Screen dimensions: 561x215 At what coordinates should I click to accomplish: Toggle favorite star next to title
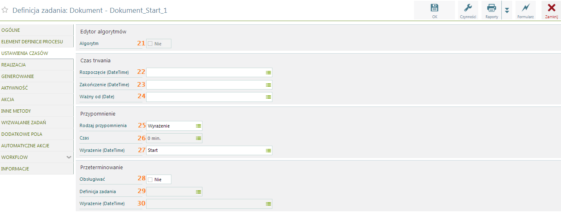pyautogui.click(x=5, y=10)
